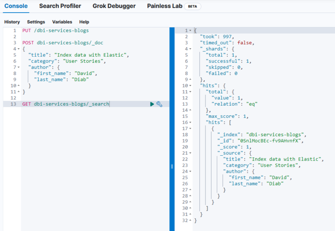Collapse the _shards object in response
The image size is (335, 231).
click(x=190, y=49)
